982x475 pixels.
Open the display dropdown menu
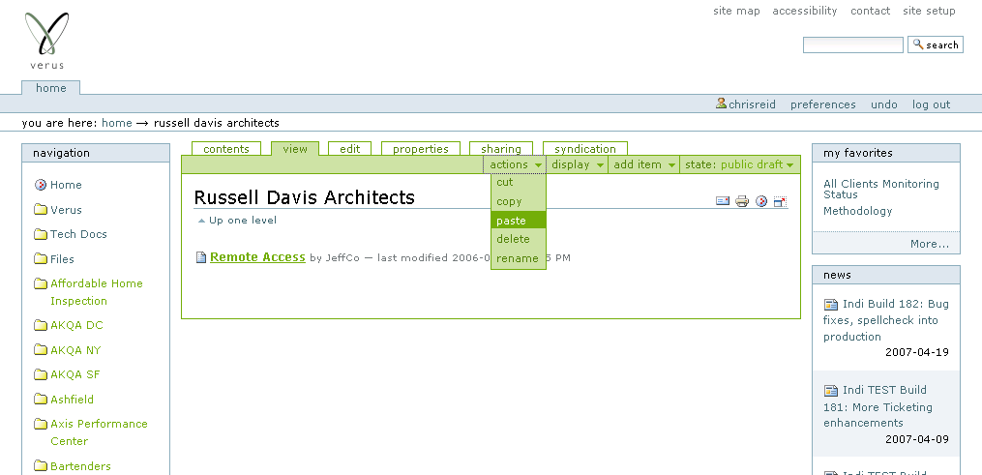(577, 164)
